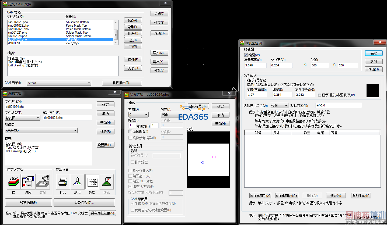Click 运行(R) in the 定义 CAM 文档 window

coord(133,60)
